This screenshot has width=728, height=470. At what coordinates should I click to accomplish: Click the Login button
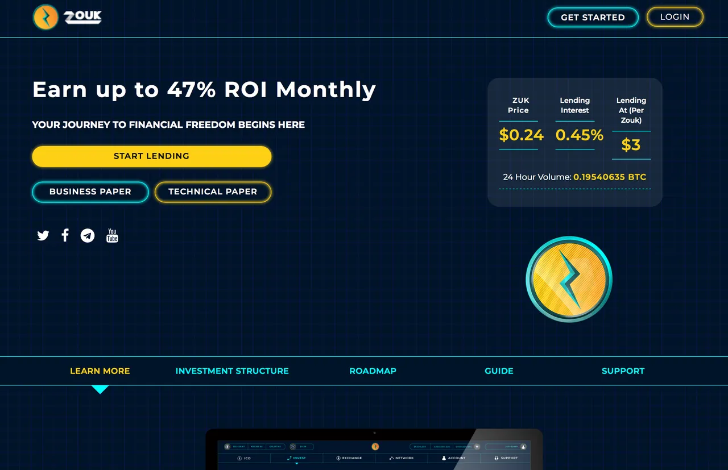click(x=675, y=17)
